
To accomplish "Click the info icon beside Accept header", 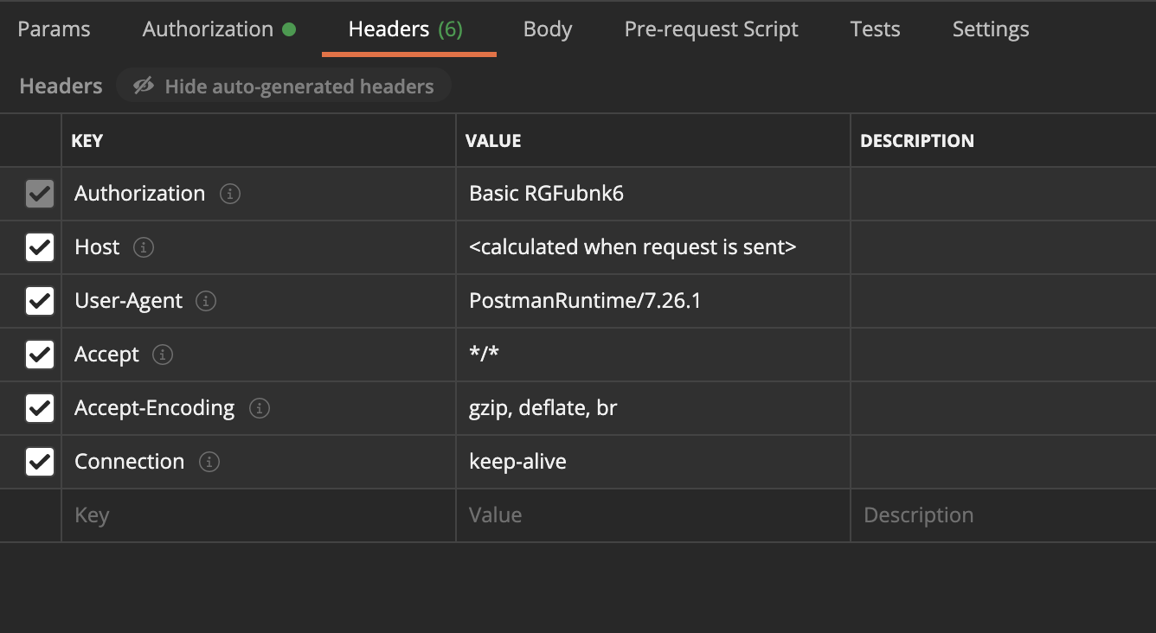I will 162,355.
